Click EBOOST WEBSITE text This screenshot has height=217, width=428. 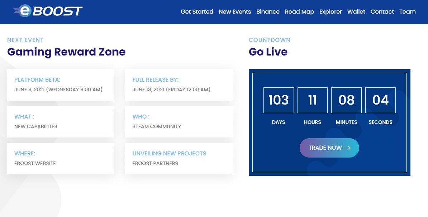tap(35, 163)
